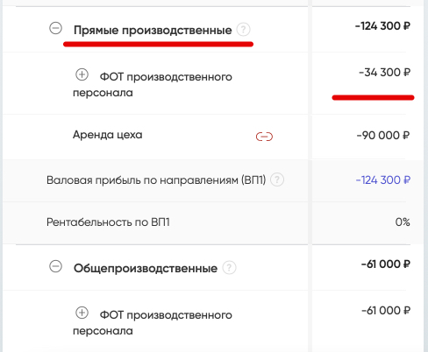The height and width of the screenshot is (352, 428).
Task: Select the -34 300 ₽ ФОТ amount
Action: [385, 73]
